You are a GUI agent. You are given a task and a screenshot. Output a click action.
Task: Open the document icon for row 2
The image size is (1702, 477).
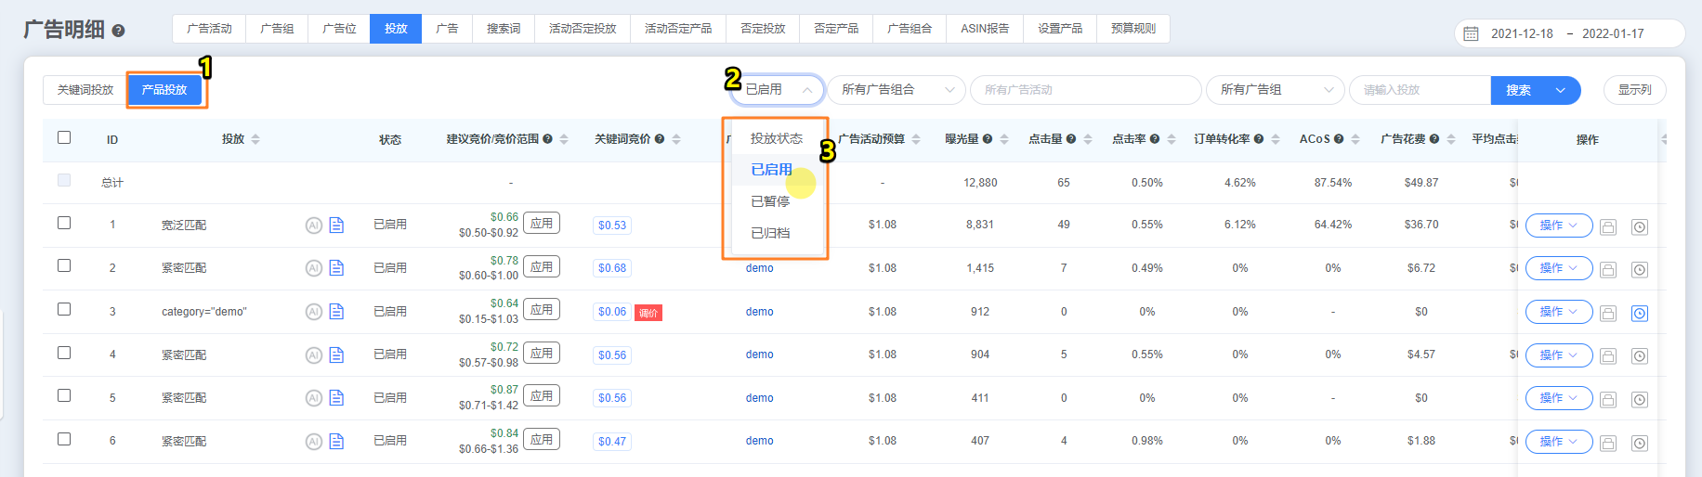[x=336, y=268]
